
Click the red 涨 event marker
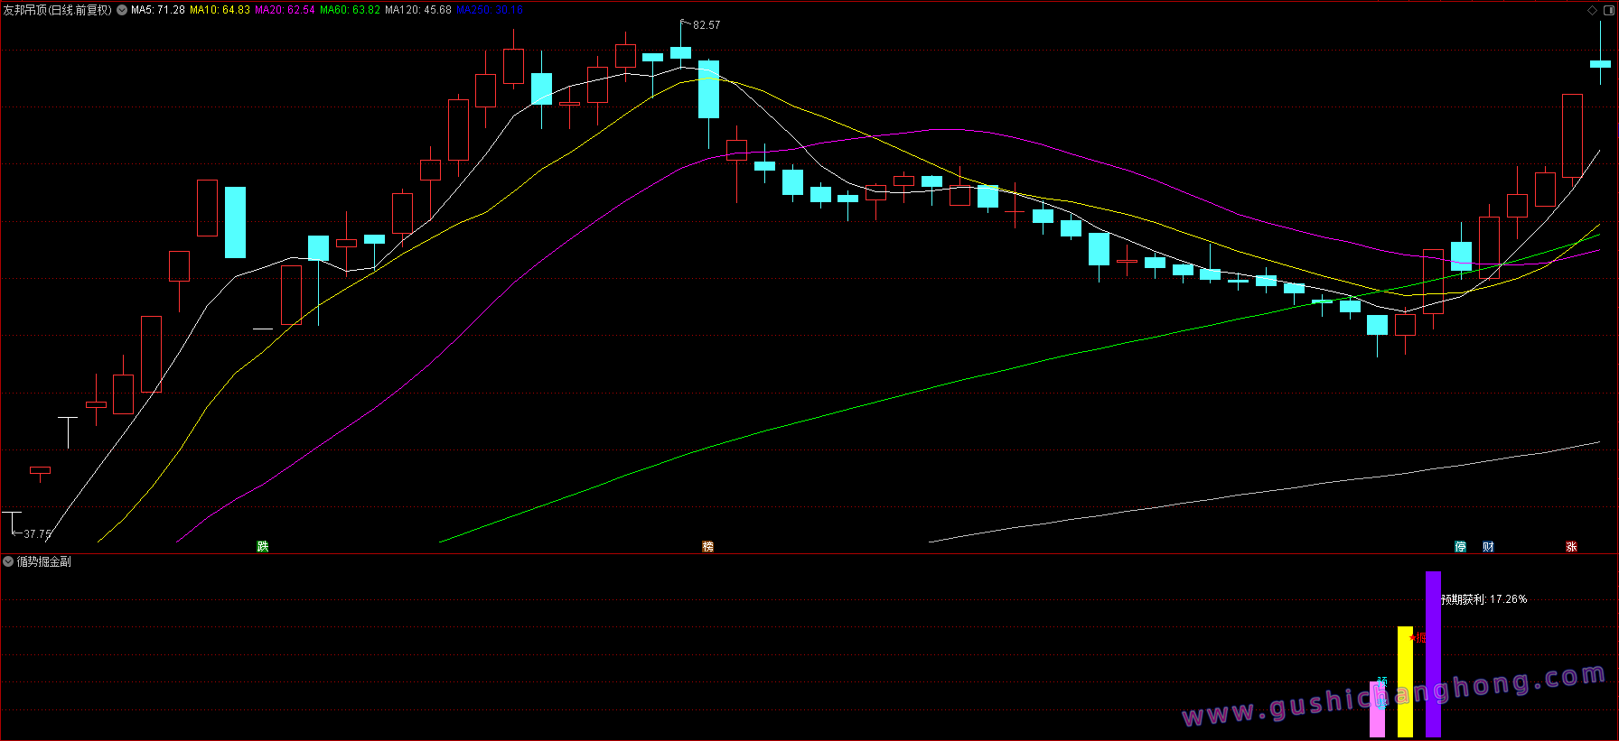tap(1572, 547)
